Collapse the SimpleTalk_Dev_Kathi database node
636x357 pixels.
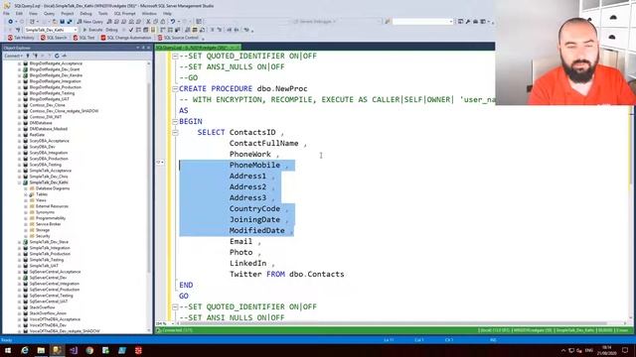[19, 182]
